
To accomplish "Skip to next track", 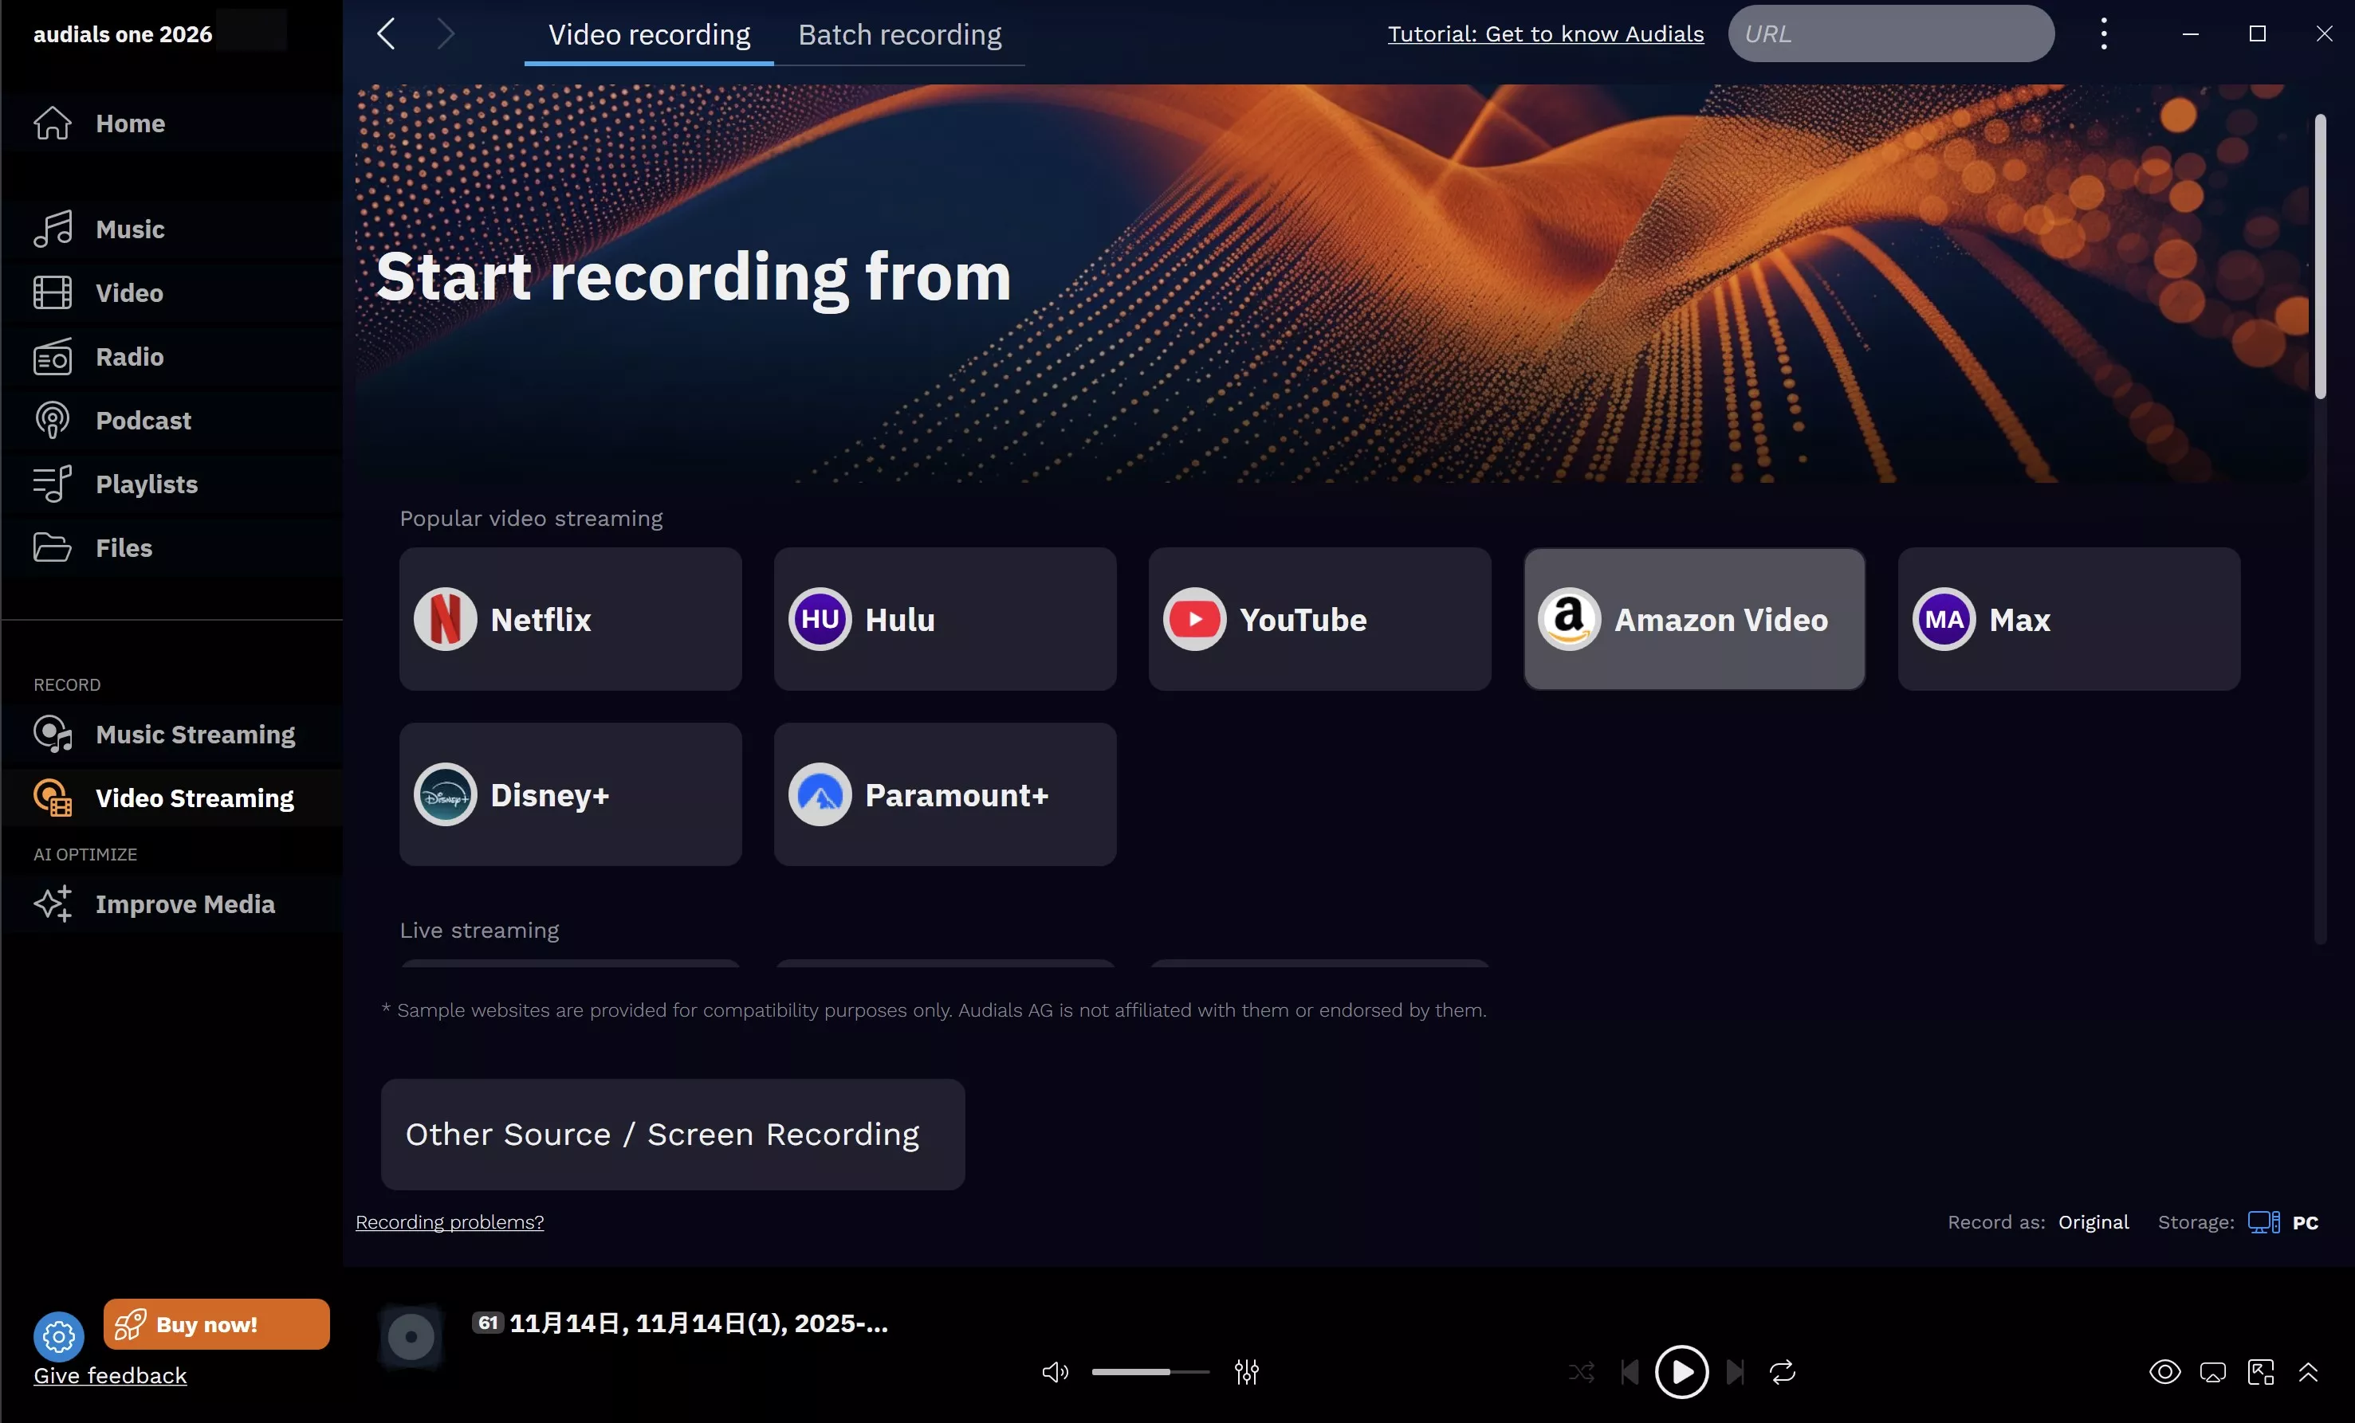I will 1735,1372.
